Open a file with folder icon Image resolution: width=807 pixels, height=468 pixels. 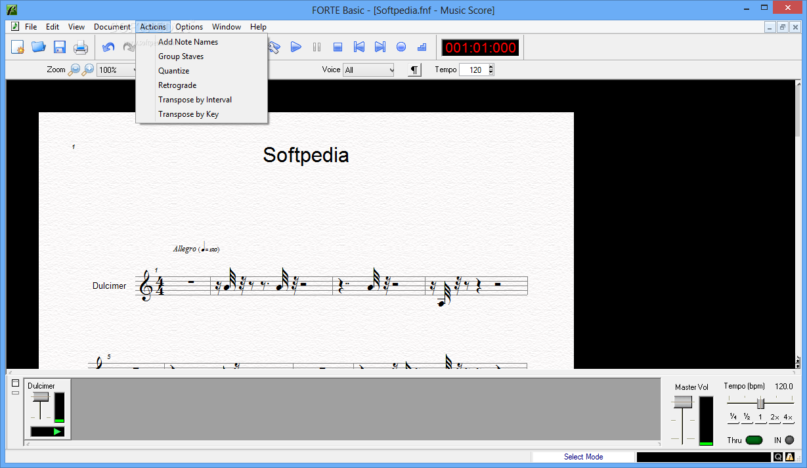point(39,47)
